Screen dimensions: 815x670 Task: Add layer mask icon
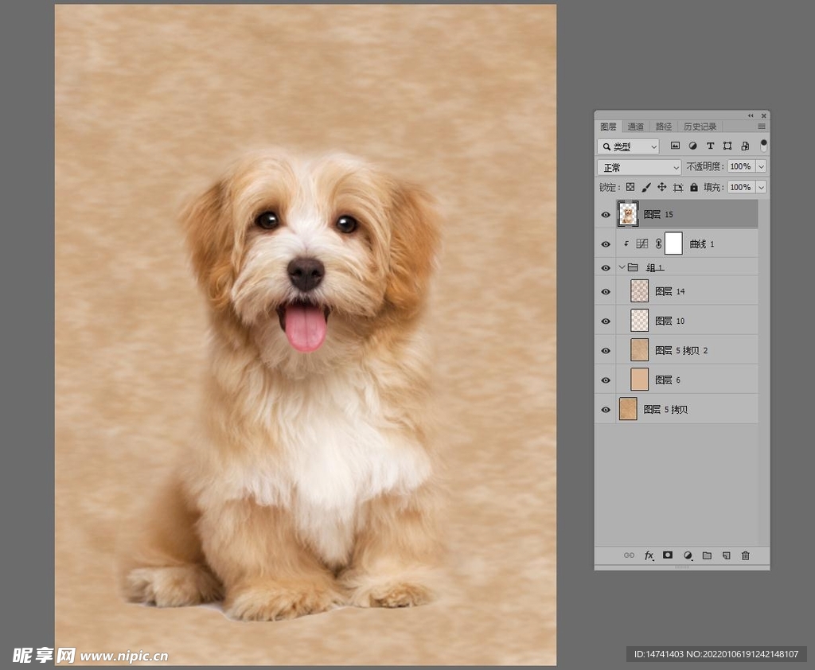pyautogui.click(x=668, y=555)
